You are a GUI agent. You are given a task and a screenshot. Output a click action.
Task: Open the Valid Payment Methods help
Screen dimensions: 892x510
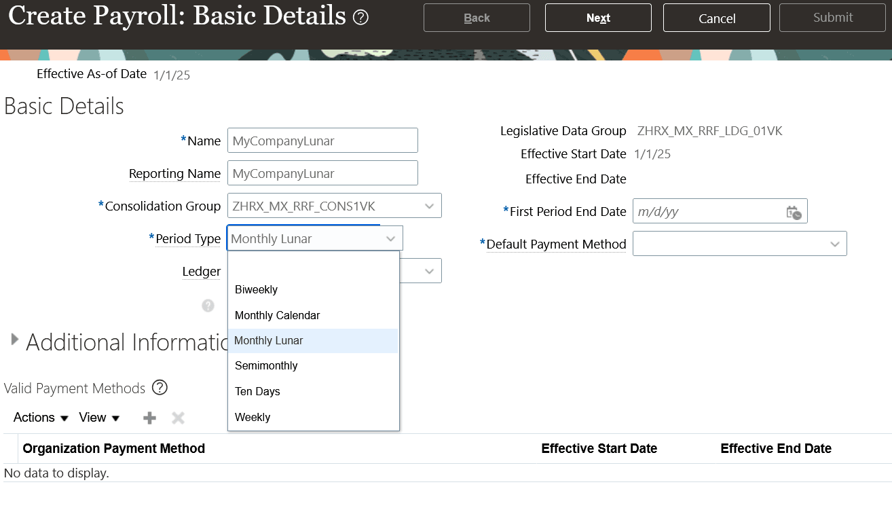[160, 387]
